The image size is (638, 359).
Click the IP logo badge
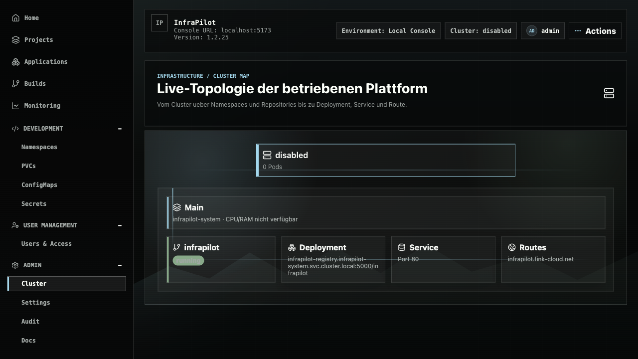pos(159,23)
